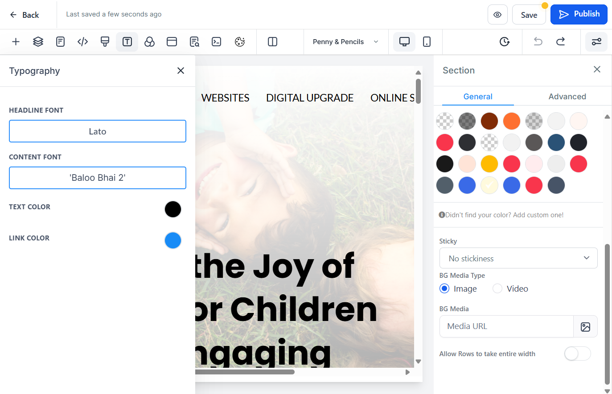Open the settings sliders icon

[x=596, y=42]
